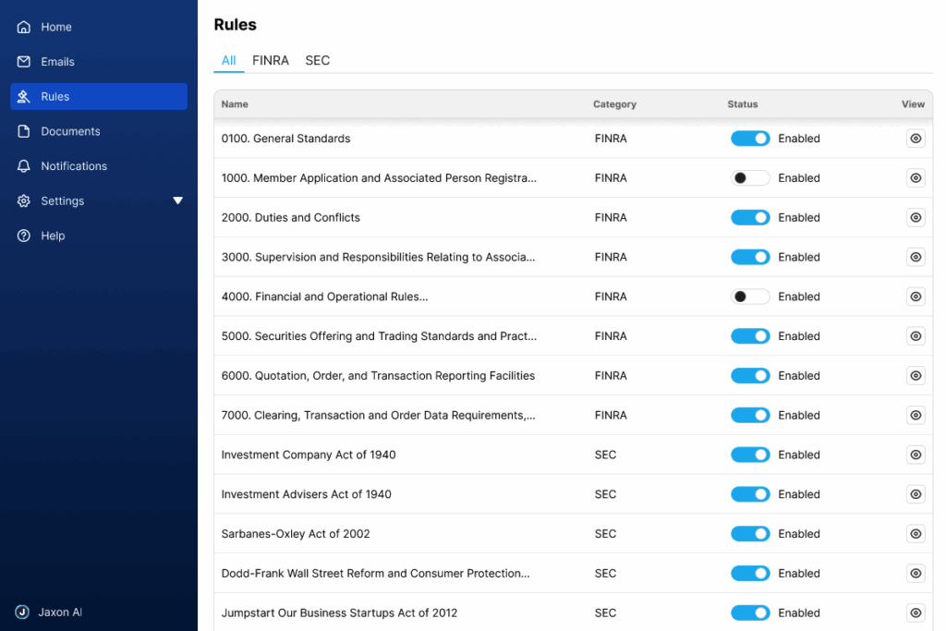The height and width of the screenshot is (631, 946).
Task: View the Jumpstart Our Business Startups Act
Action: 916,613
